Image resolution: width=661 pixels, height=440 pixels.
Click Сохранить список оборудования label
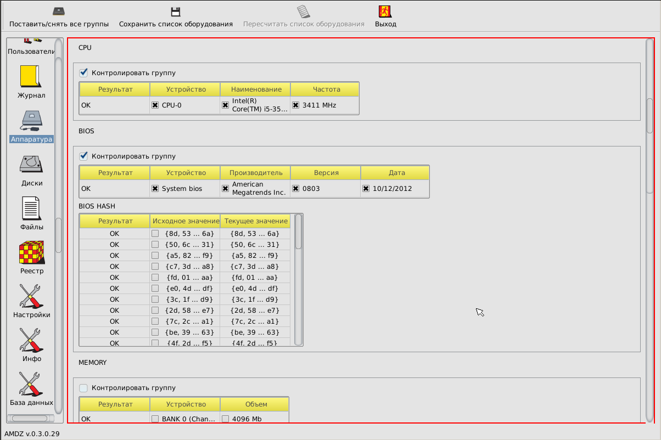click(x=176, y=24)
